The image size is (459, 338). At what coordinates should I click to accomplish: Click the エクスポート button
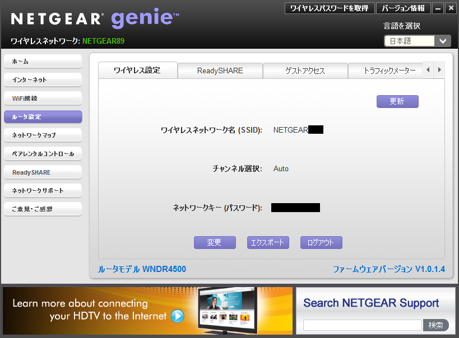tap(268, 242)
